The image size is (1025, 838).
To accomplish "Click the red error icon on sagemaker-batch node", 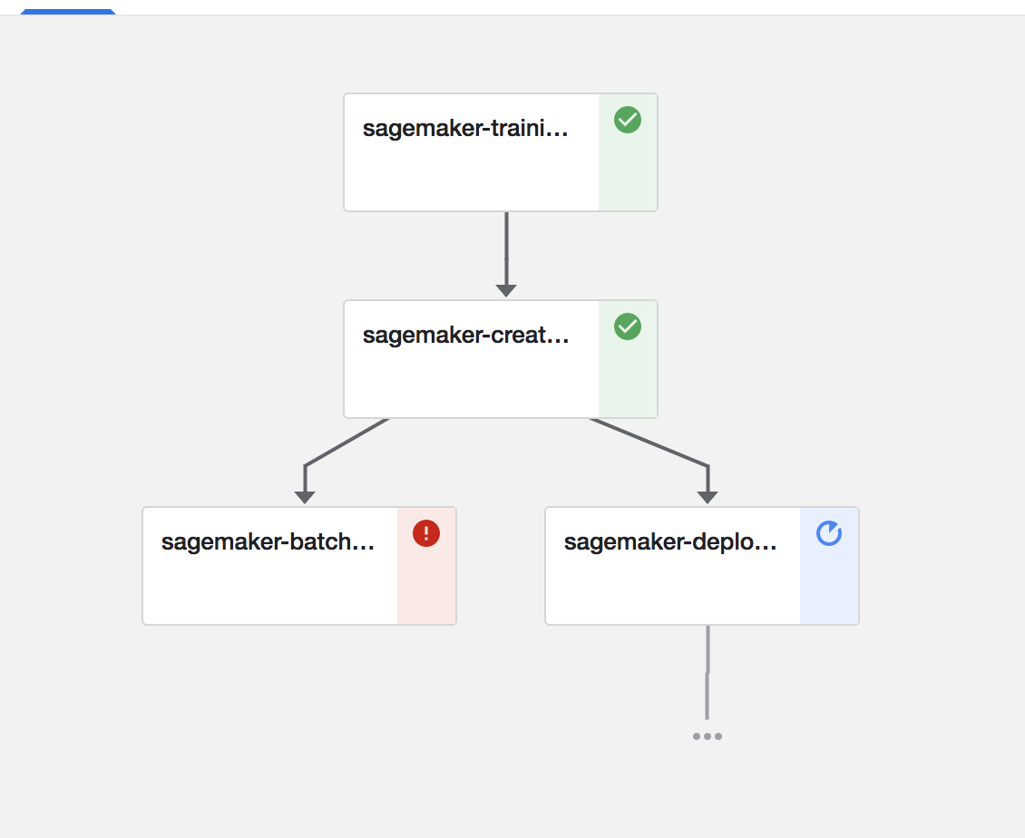I will [x=426, y=533].
